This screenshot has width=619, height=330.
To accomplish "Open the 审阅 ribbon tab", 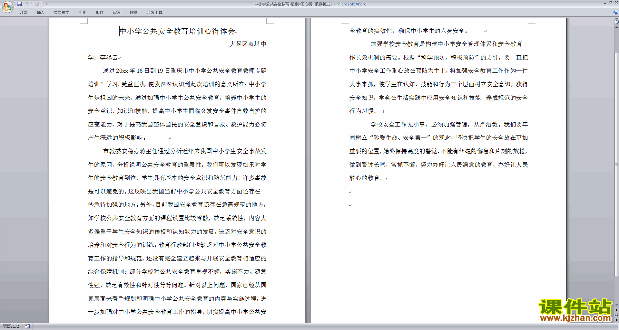I will point(117,13).
